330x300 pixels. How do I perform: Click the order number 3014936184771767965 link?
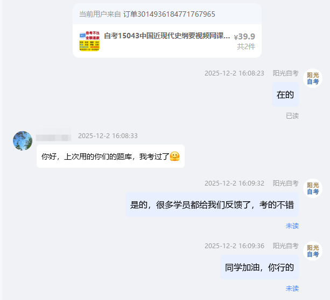(x=169, y=14)
